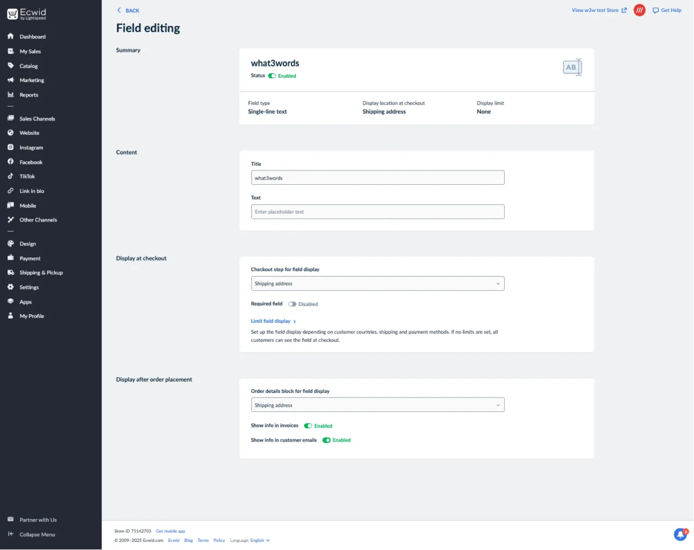Go back using the BACK link
This screenshot has width=694, height=550.
pos(129,11)
